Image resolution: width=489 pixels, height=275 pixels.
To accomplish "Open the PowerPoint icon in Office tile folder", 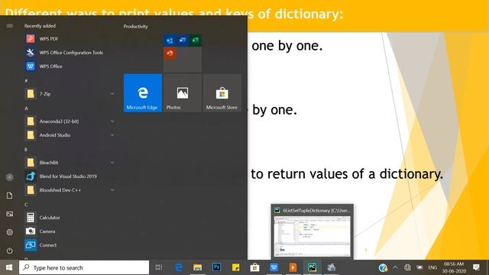I will tap(170, 53).
